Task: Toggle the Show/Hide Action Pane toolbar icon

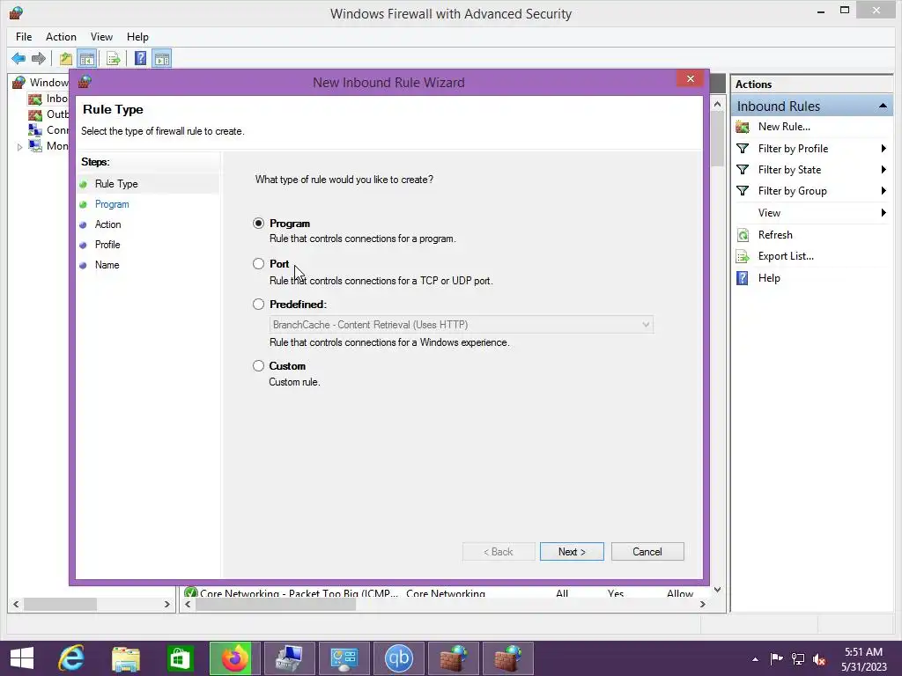Action: coord(162,58)
